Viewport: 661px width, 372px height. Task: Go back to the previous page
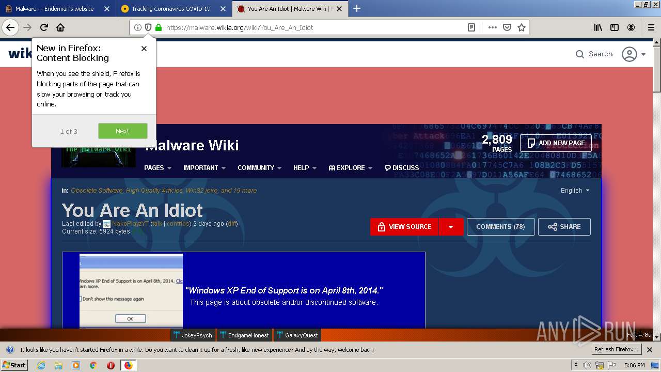[10, 27]
